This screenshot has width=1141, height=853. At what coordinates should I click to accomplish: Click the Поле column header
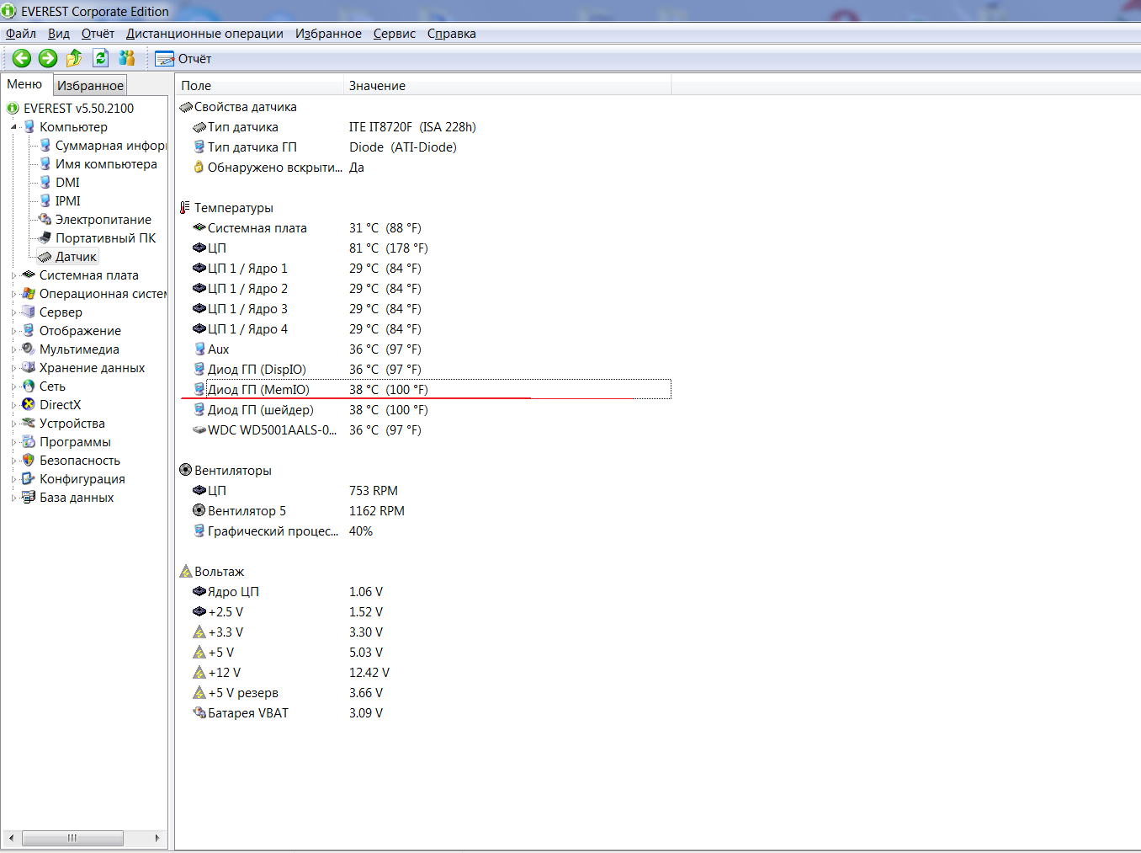tap(259, 86)
